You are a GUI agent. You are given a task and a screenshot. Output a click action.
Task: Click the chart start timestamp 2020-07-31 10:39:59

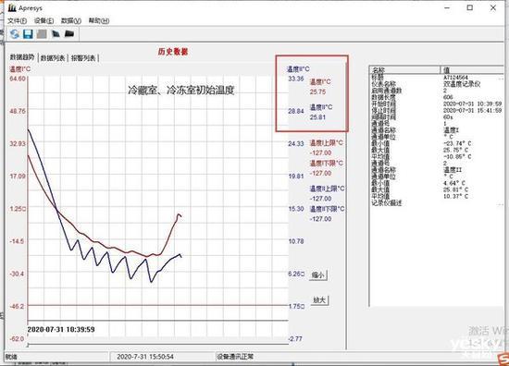[x=61, y=329]
